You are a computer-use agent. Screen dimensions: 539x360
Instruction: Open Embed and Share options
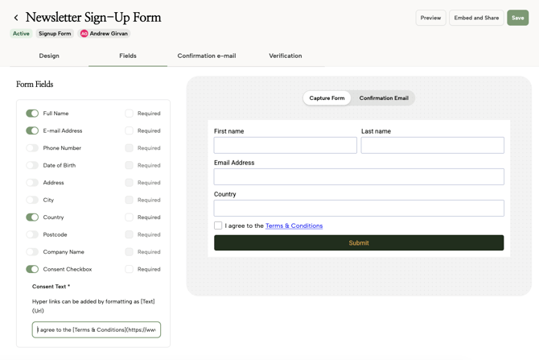coord(476,18)
